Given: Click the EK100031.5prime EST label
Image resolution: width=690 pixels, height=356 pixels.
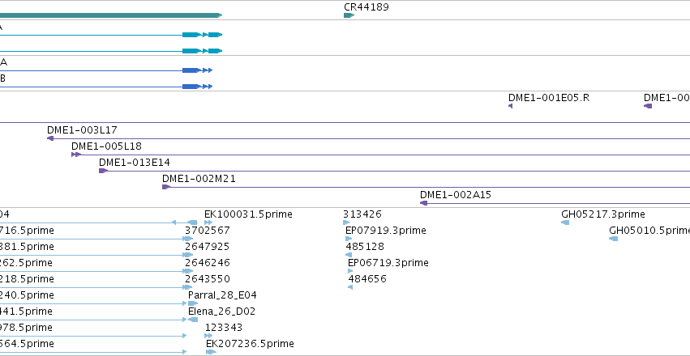Looking at the screenshot, I should (x=248, y=214).
